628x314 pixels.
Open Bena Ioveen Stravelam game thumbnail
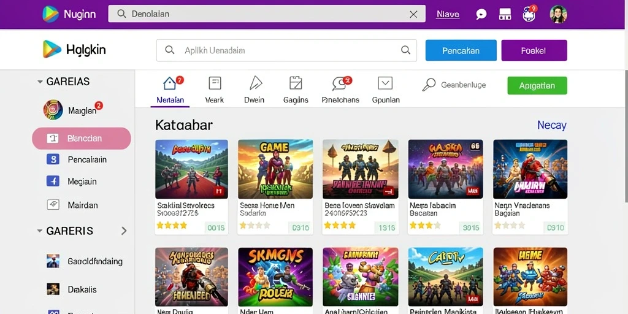(361, 169)
